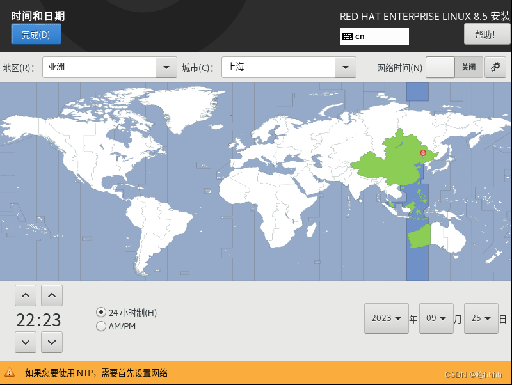Click inside the 亚洲 region text field
This screenshot has height=385, width=512.
99,67
